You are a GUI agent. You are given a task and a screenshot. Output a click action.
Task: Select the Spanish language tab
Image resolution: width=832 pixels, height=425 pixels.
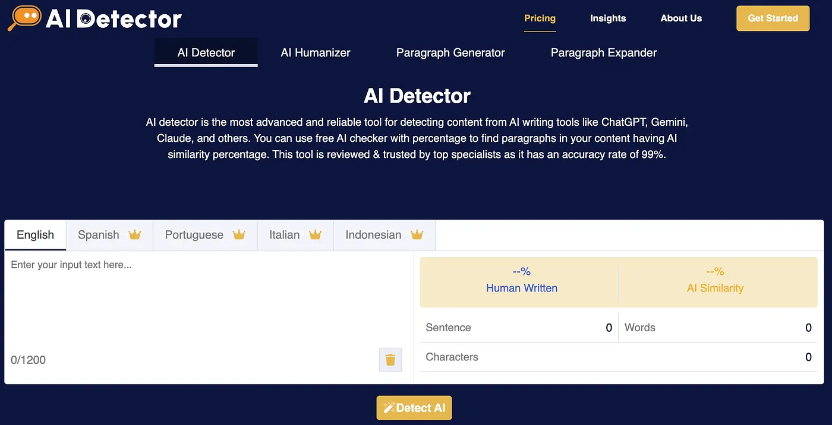pos(109,235)
